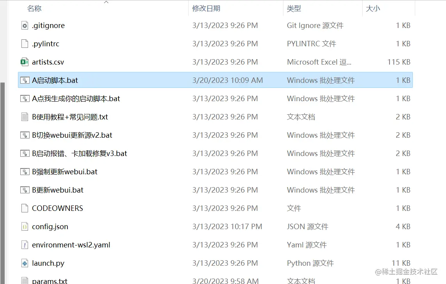
Task: Click the .gitignore file icon
Action: tap(25, 26)
